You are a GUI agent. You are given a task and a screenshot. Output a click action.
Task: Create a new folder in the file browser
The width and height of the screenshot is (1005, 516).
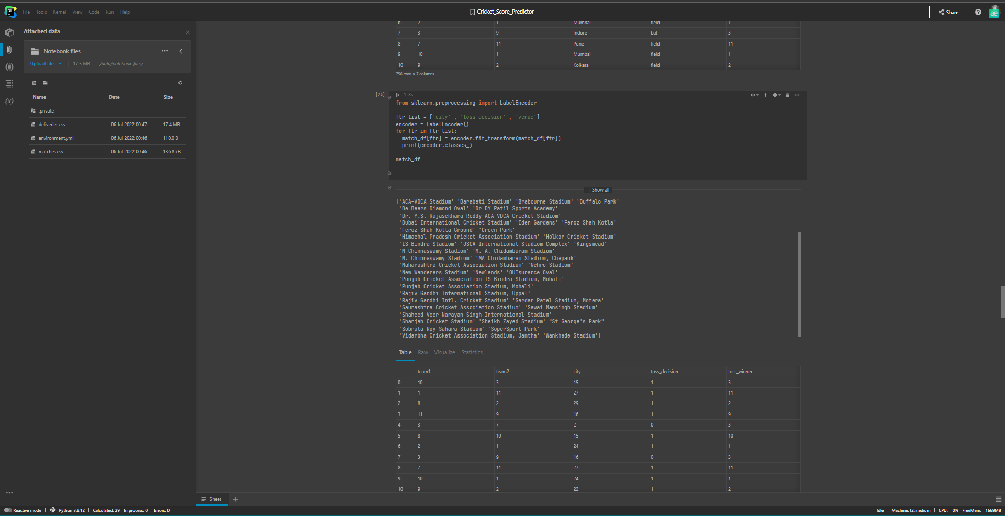click(x=46, y=83)
